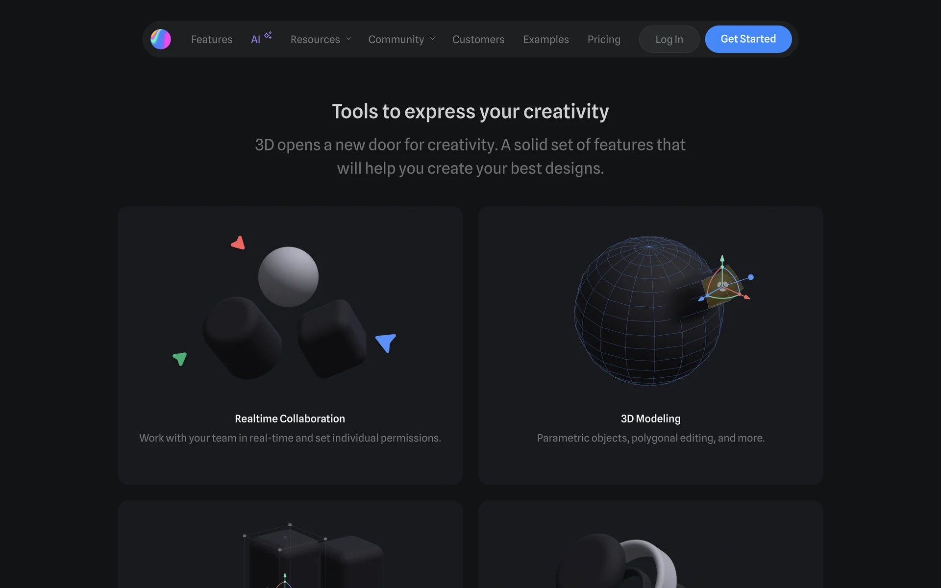Click the Log In button
The height and width of the screenshot is (588, 941).
pos(669,39)
